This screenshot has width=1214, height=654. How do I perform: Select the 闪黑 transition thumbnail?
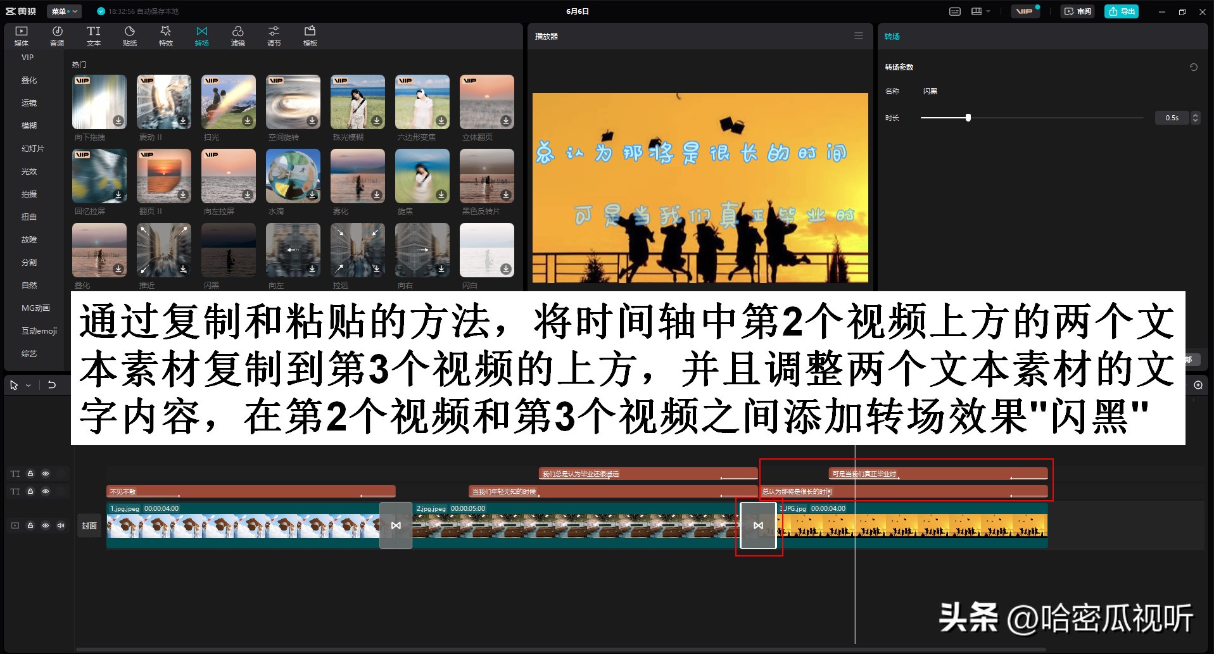[x=228, y=249]
